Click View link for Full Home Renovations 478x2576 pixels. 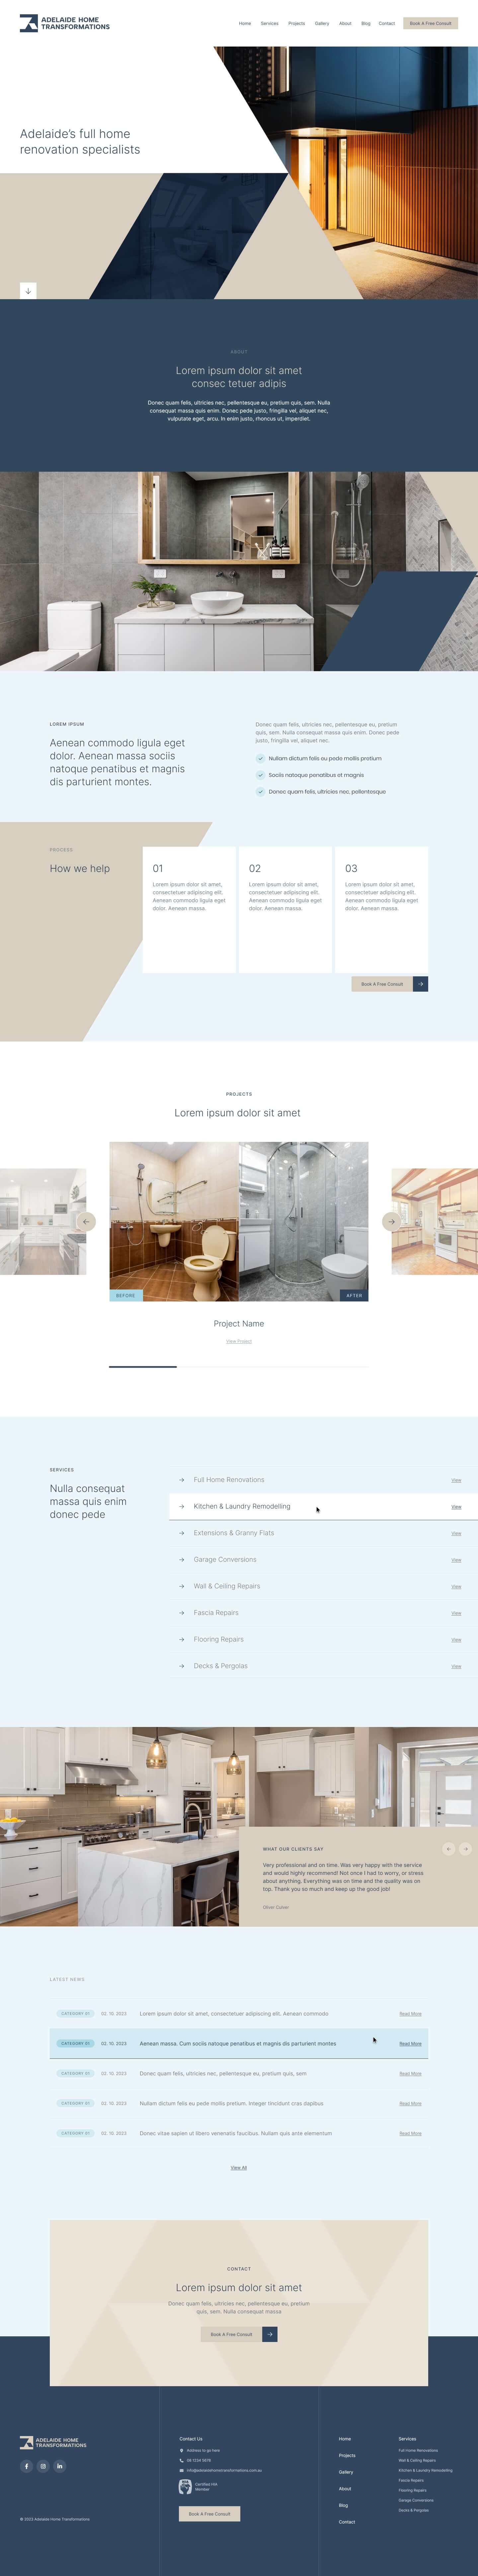point(456,1480)
